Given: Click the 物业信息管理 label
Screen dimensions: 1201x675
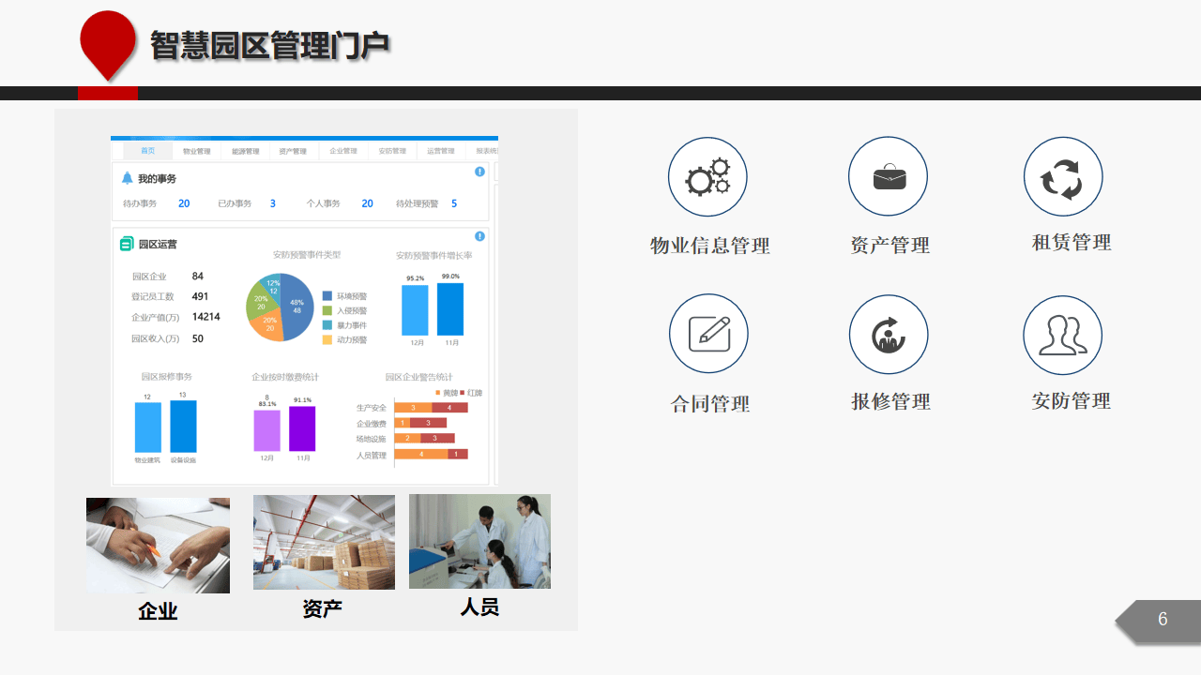Looking at the screenshot, I should [710, 246].
